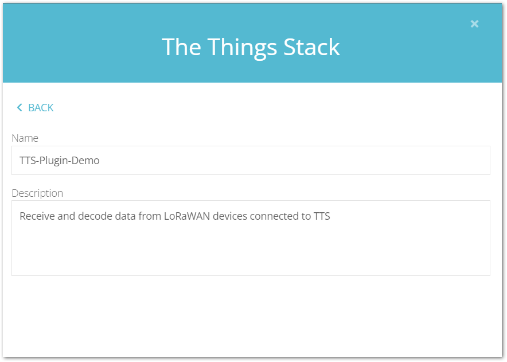Close the The Things Stack dialog
Viewport: 507px width, 362px height.
(x=474, y=24)
